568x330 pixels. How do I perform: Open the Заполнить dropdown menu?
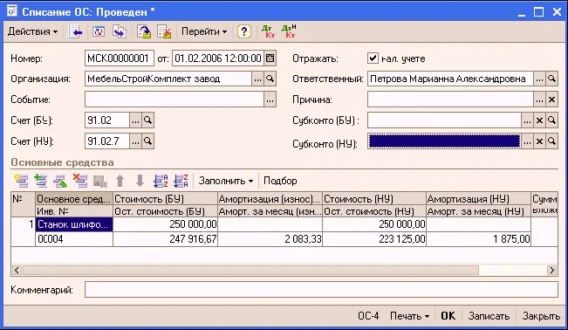[x=226, y=181]
